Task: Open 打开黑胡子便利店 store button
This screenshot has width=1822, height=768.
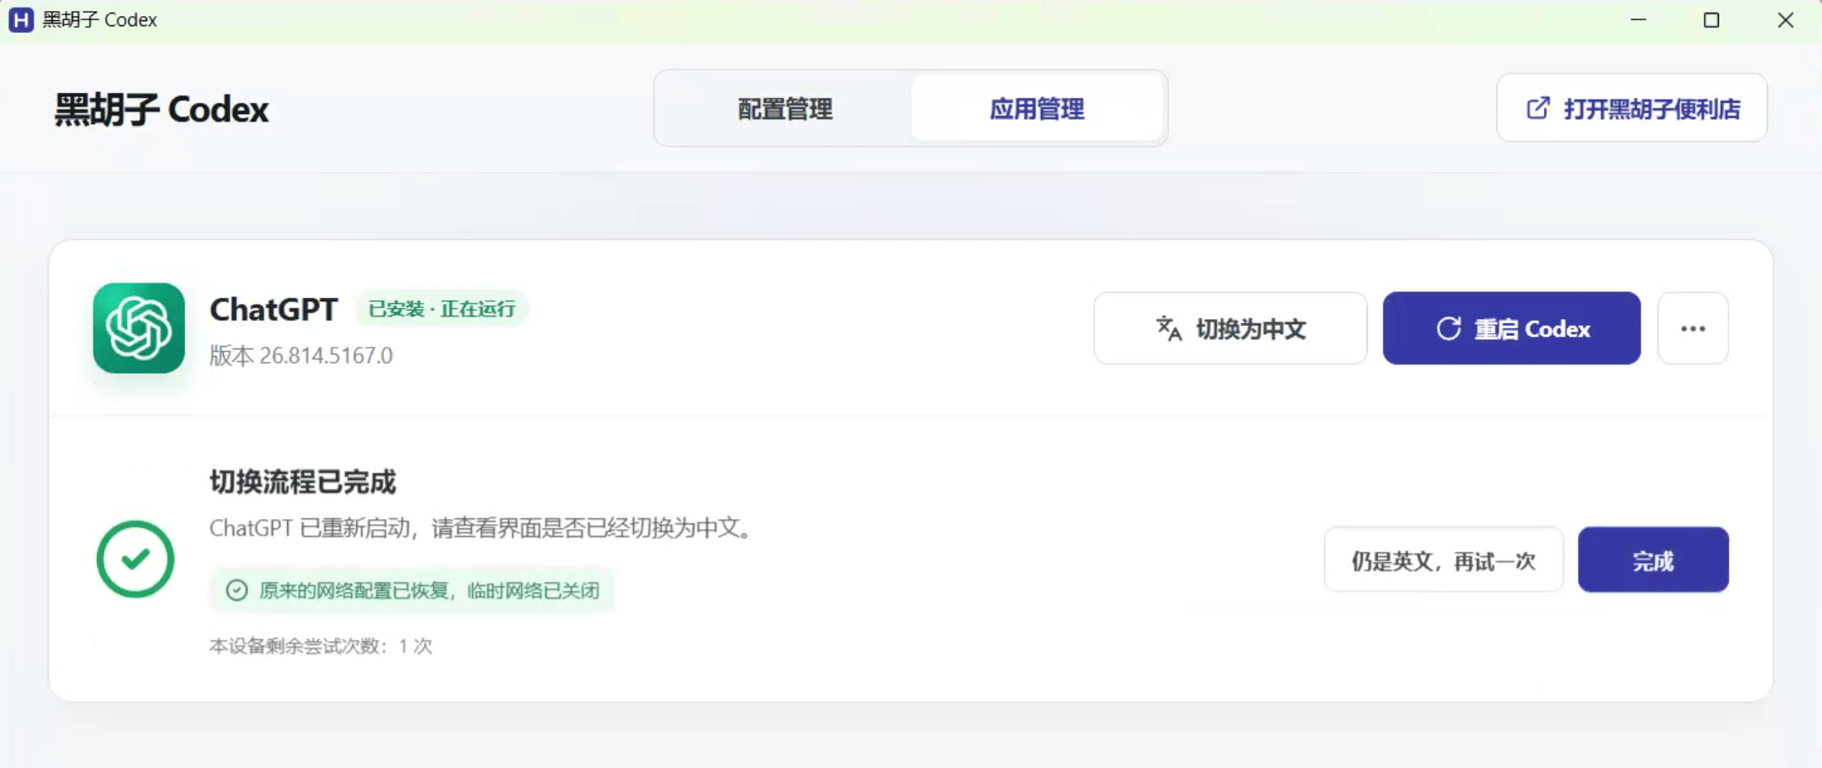Action: [x=1631, y=108]
